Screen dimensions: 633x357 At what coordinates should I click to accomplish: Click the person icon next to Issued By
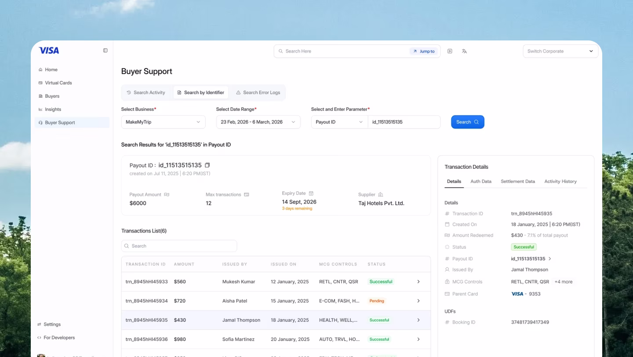[x=447, y=270]
